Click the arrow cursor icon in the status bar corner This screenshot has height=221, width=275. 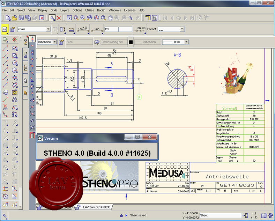coord(5,215)
